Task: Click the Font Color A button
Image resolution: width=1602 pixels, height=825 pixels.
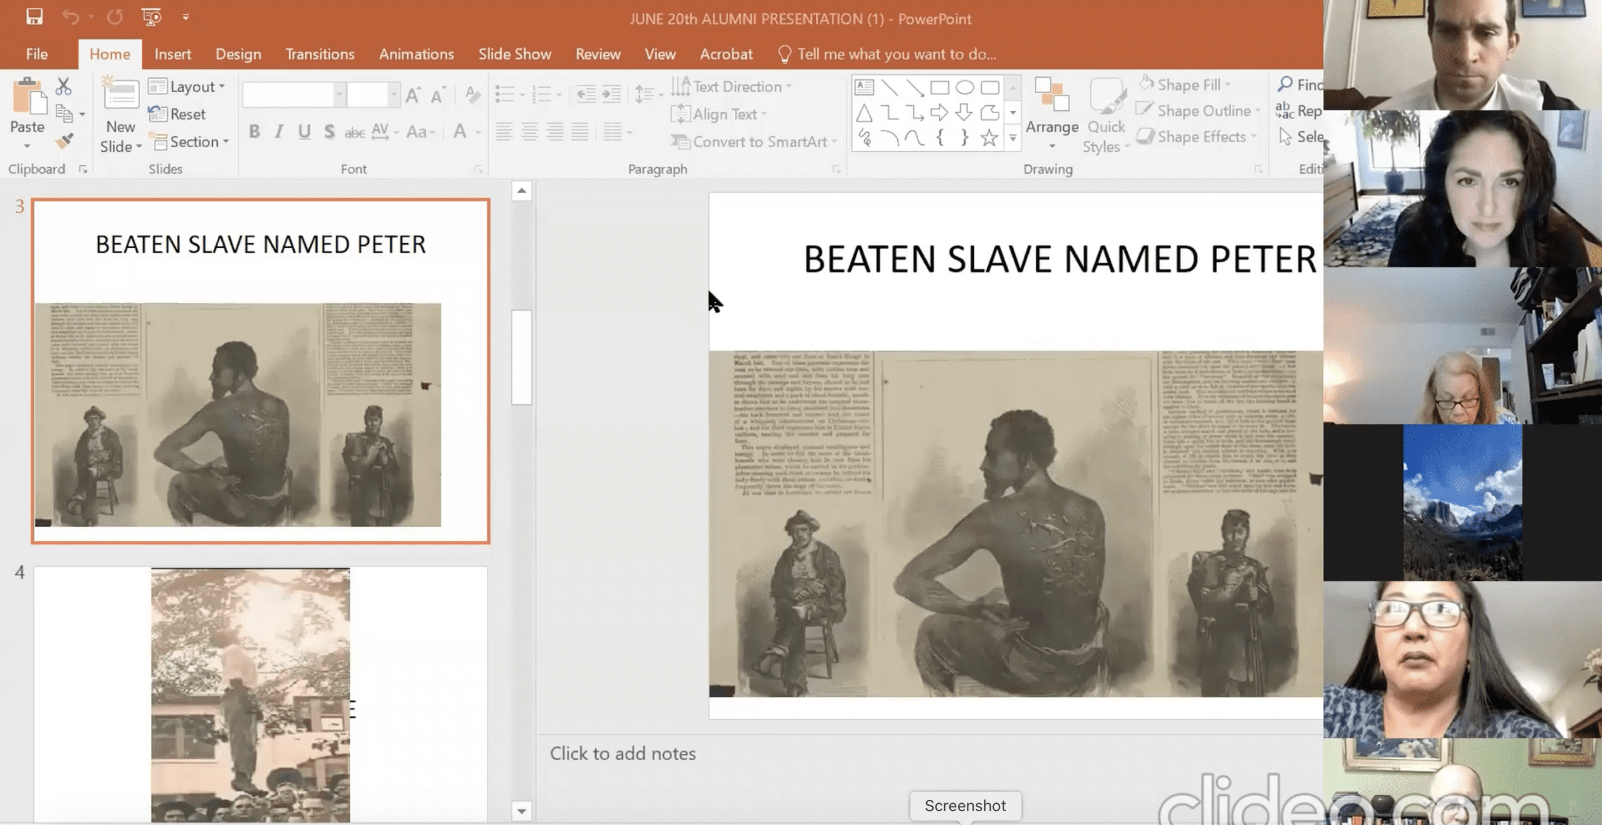Action: (461, 131)
